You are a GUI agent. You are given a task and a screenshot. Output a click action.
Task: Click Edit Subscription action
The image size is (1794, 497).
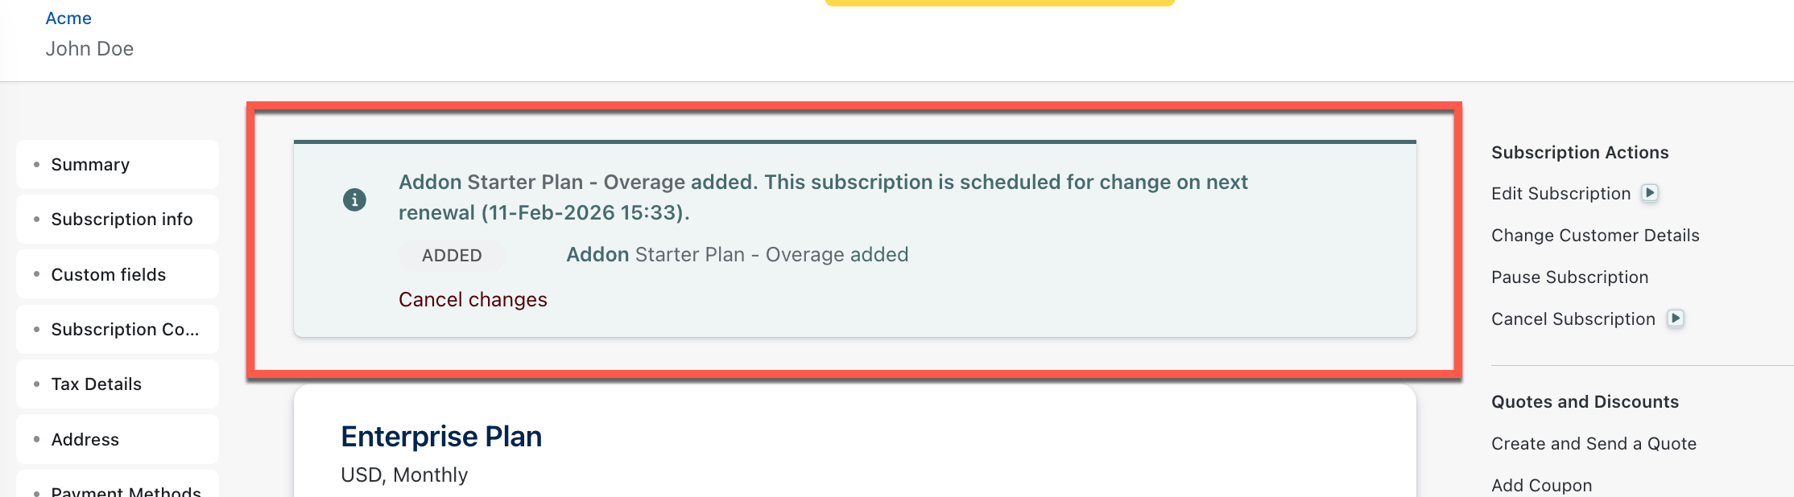pos(1560,194)
